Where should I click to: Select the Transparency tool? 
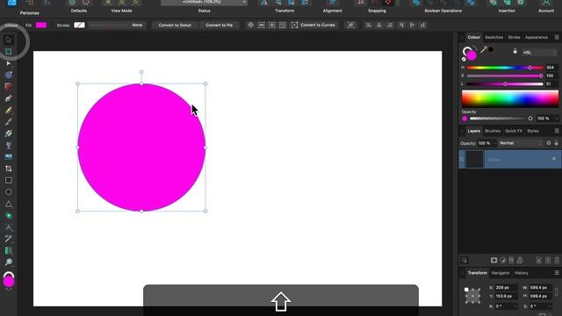pos(9,145)
